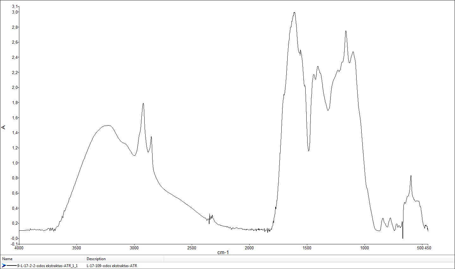Click the 3000 tick on the wavenumber axis
455x269 pixels.
pos(134,248)
